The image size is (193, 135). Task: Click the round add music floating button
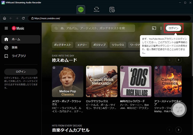coord(179,109)
